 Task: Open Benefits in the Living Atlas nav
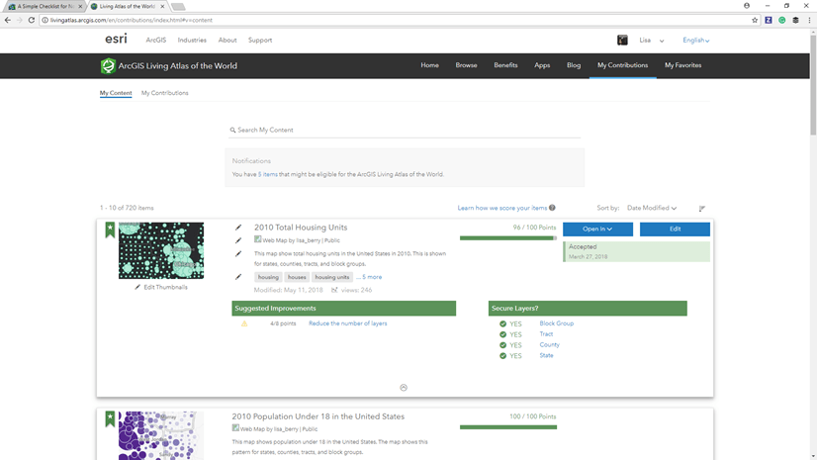tap(505, 65)
